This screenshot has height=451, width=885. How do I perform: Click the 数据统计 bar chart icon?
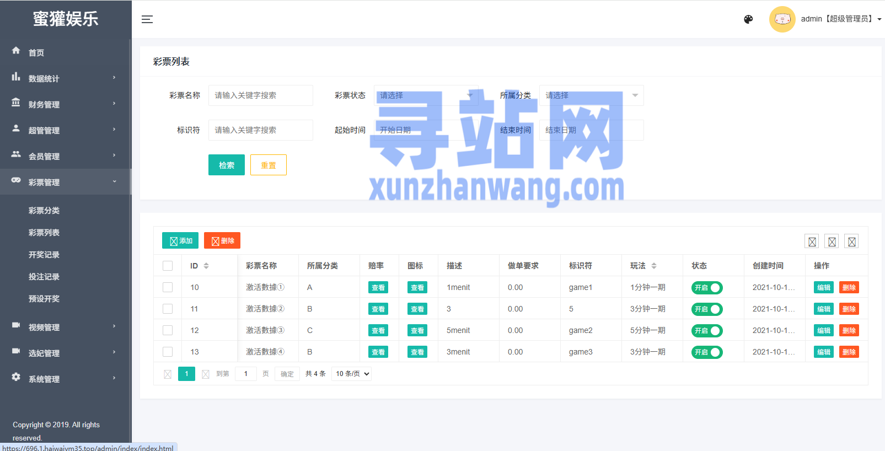pos(16,77)
